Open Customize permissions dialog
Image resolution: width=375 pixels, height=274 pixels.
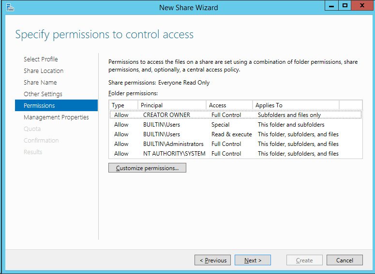[x=147, y=168]
